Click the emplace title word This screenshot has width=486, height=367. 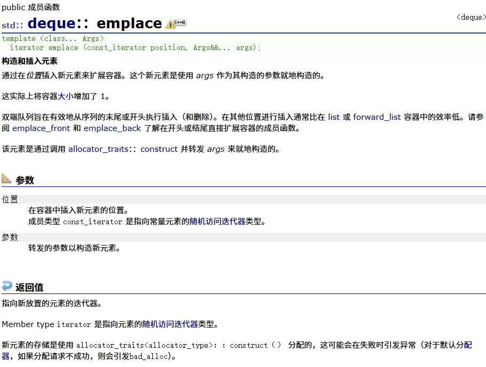[129, 23]
